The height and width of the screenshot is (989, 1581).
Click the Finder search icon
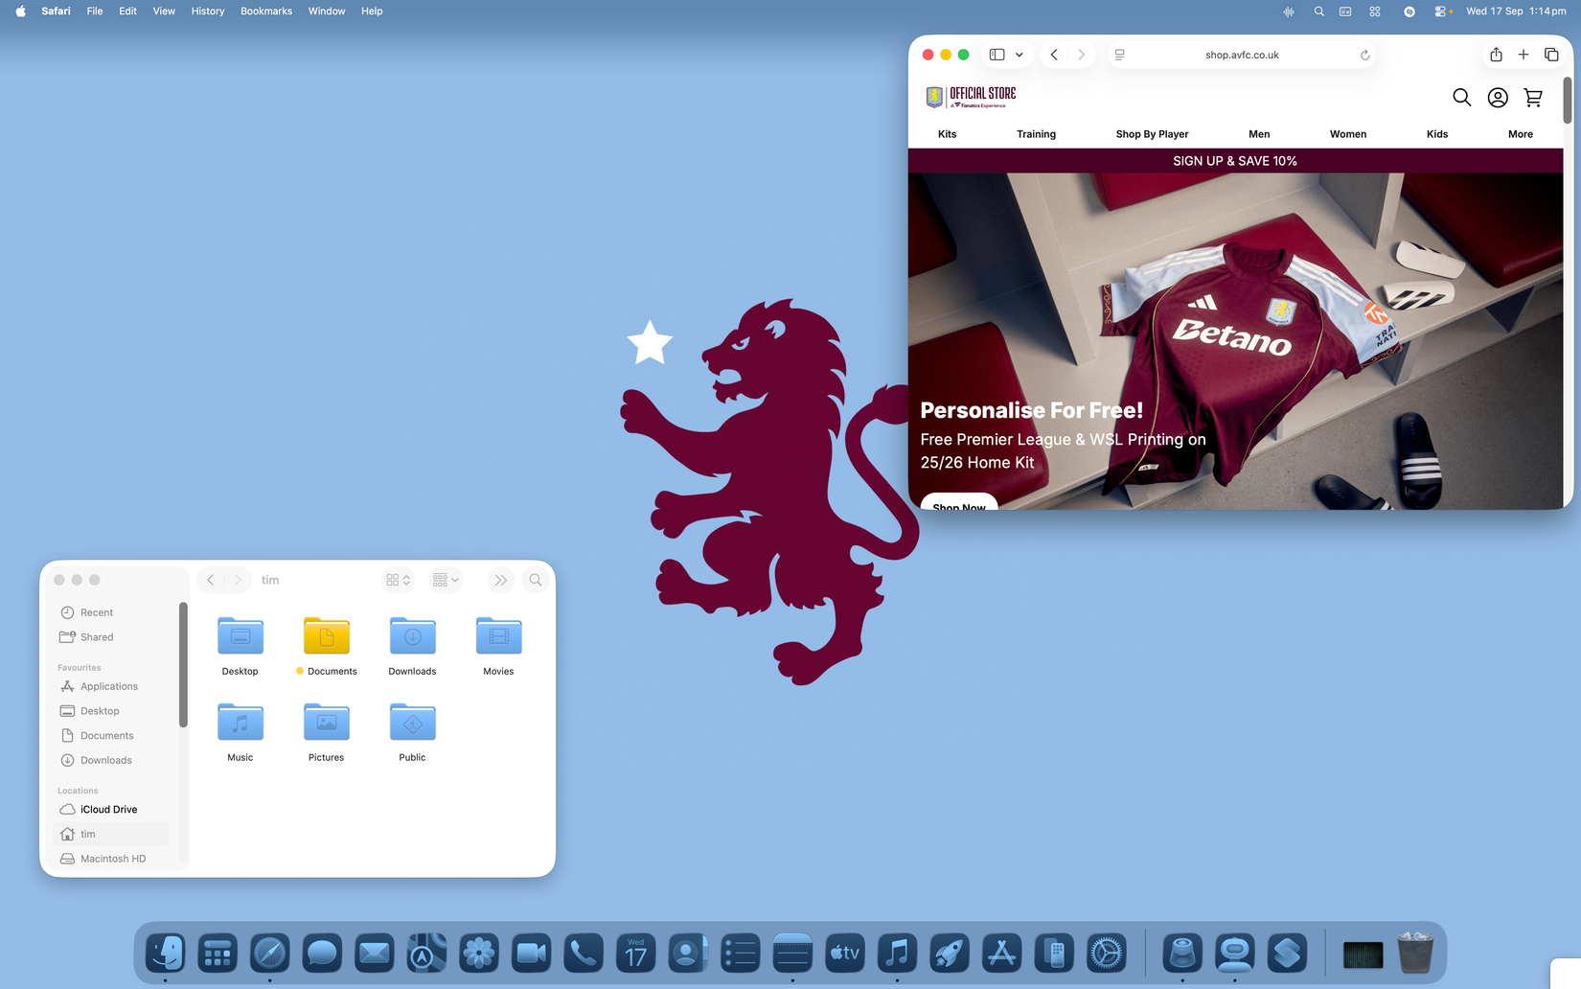point(536,580)
